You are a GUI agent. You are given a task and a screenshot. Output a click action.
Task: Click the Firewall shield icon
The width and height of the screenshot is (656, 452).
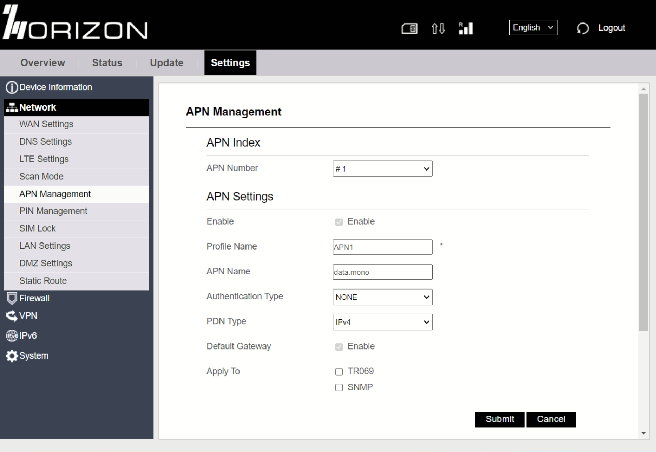coord(12,298)
